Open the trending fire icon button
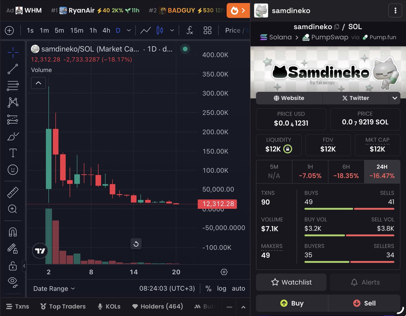 click(x=238, y=10)
